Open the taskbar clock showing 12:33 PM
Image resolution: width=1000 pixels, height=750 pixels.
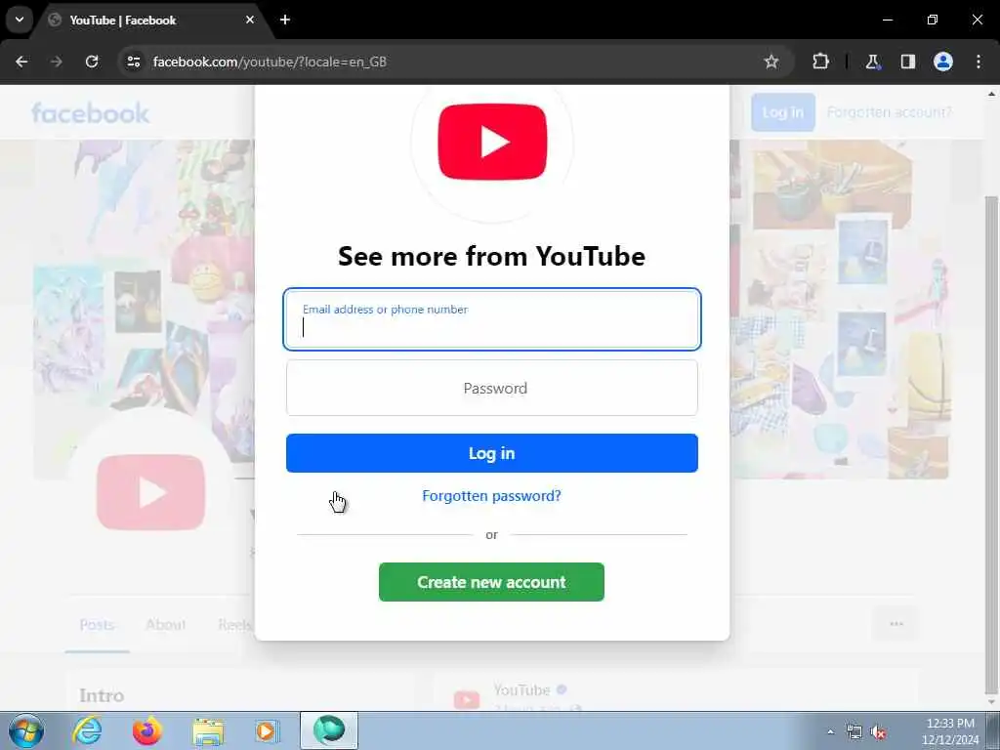coord(949,731)
